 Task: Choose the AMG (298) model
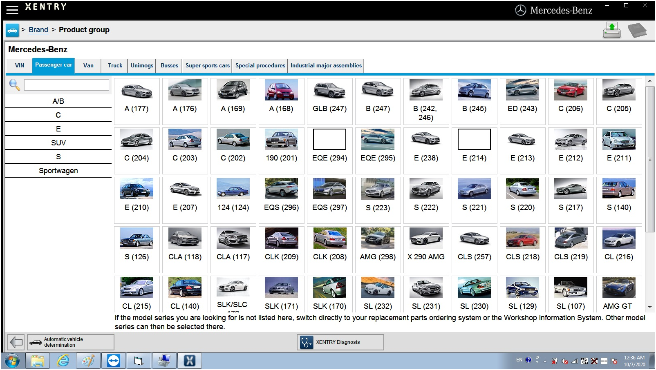(378, 250)
